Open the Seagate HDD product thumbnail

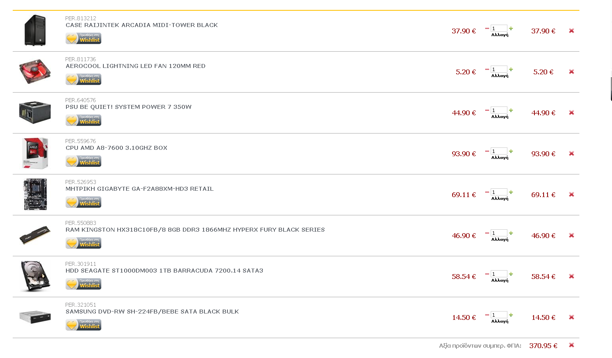pos(35,276)
